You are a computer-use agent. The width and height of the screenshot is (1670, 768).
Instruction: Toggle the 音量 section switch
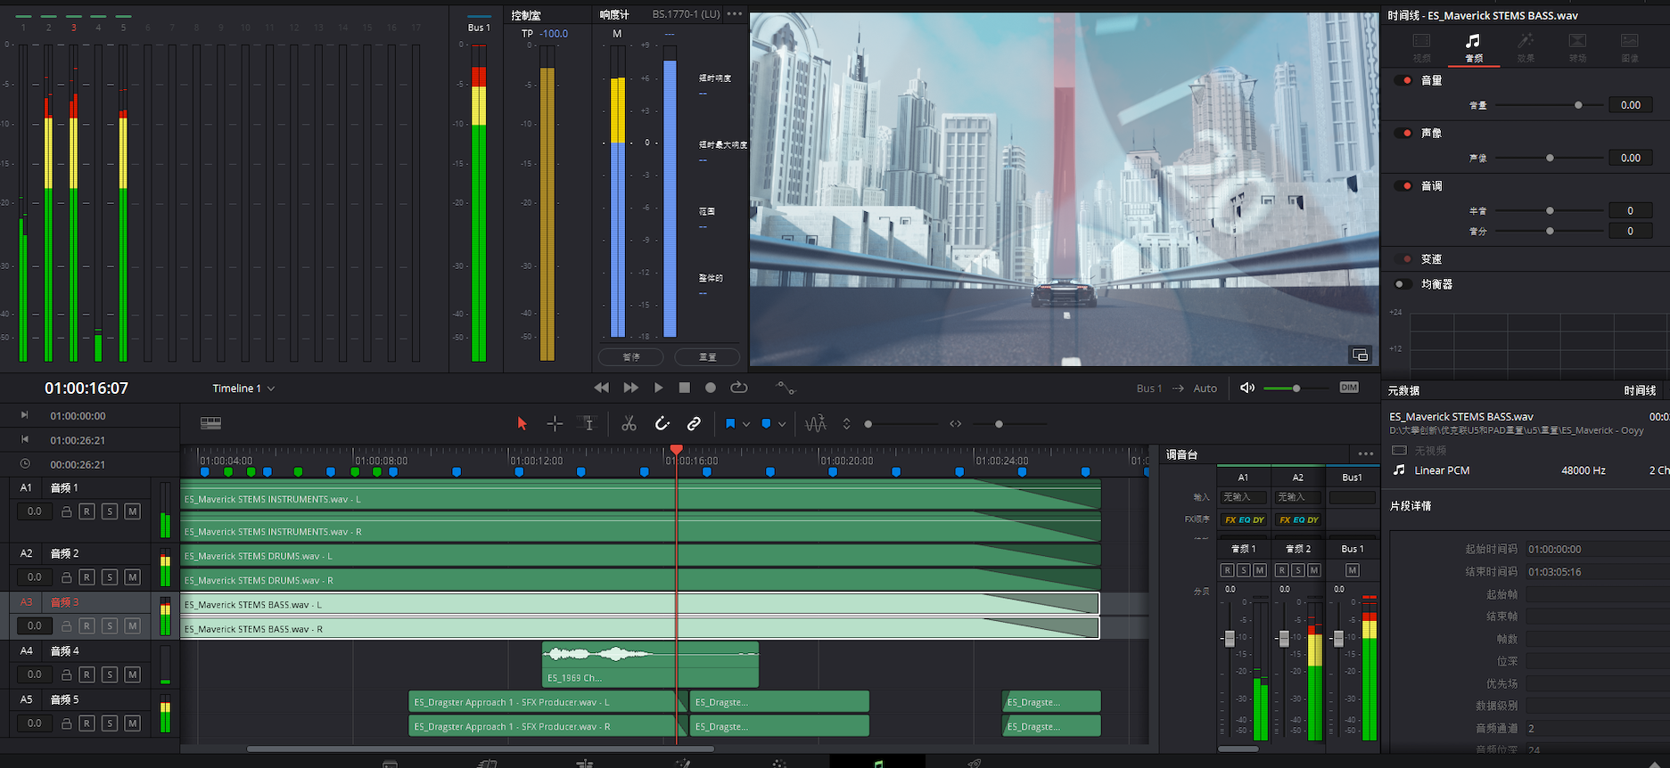coord(1403,80)
